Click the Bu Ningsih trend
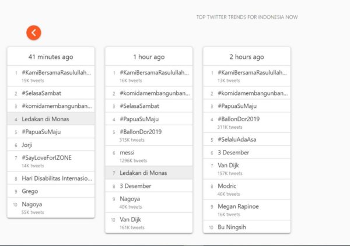The width and height of the screenshot is (350, 246). tap(233, 227)
